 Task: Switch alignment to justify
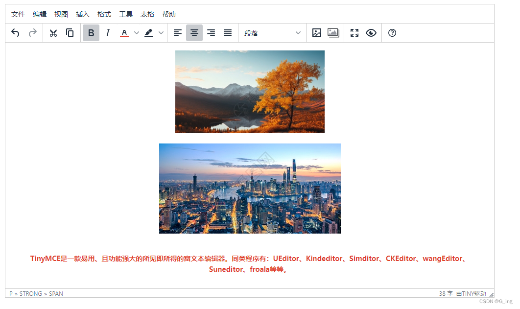[227, 33]
